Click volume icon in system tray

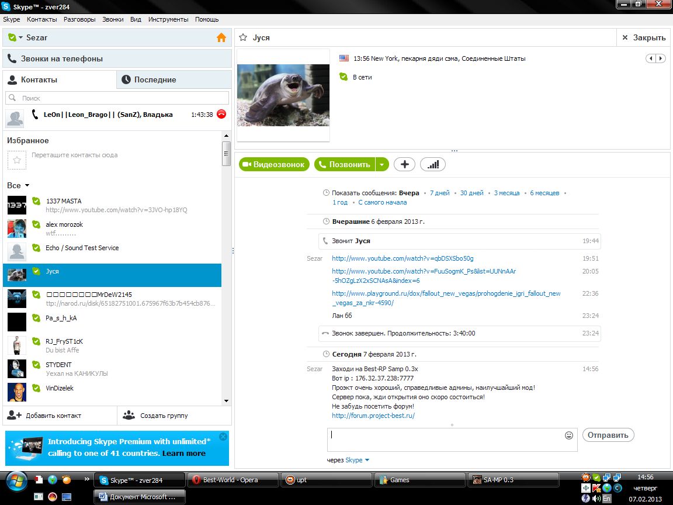pos(596,499)
